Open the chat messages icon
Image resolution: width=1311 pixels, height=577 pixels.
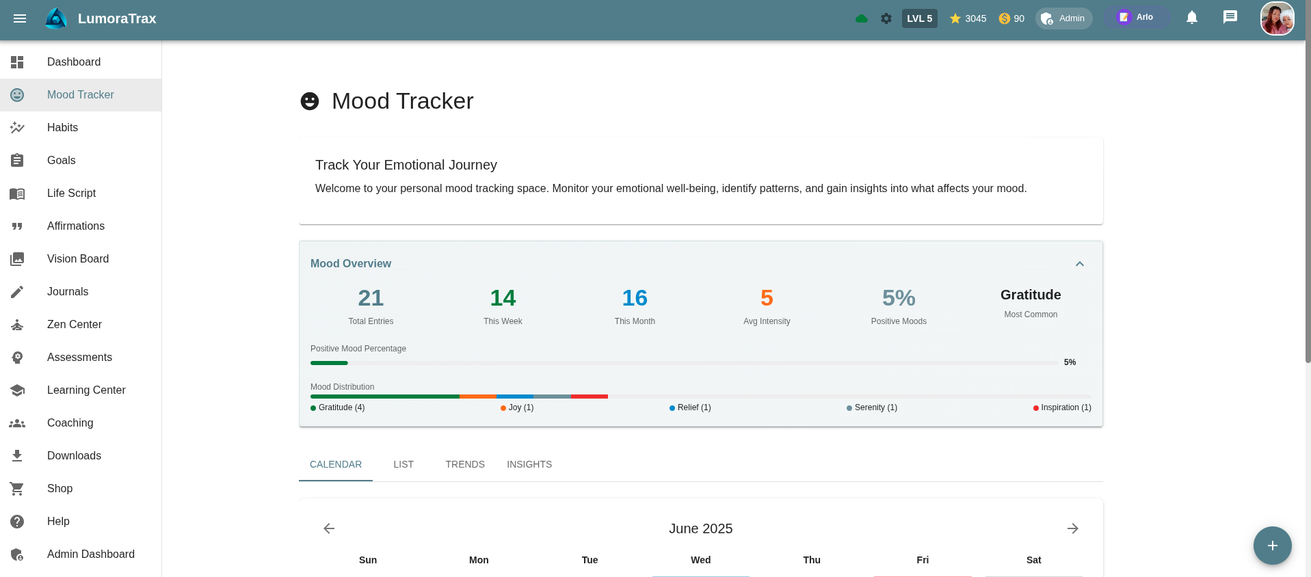click(1230, 18)
